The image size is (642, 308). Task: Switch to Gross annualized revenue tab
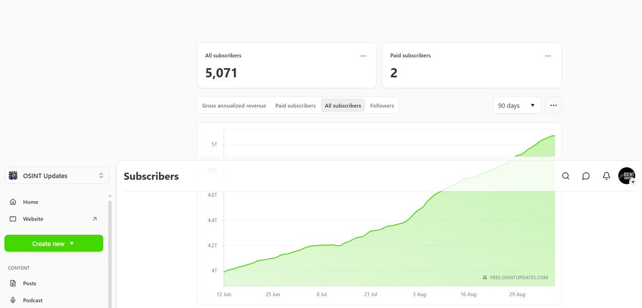click(234, 106)
